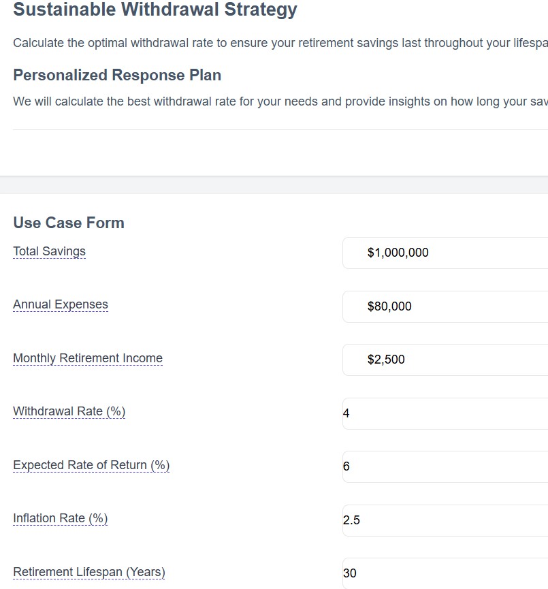Viewport: 548px width, 589px height.
Task: Click the Total Savings label link
Action: [48, 251]
